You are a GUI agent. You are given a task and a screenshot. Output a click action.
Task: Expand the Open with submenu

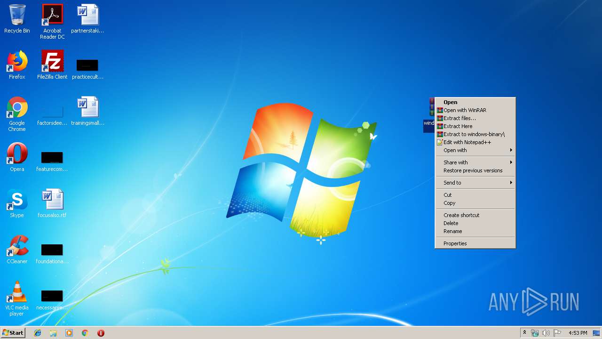tap(475, 150)
